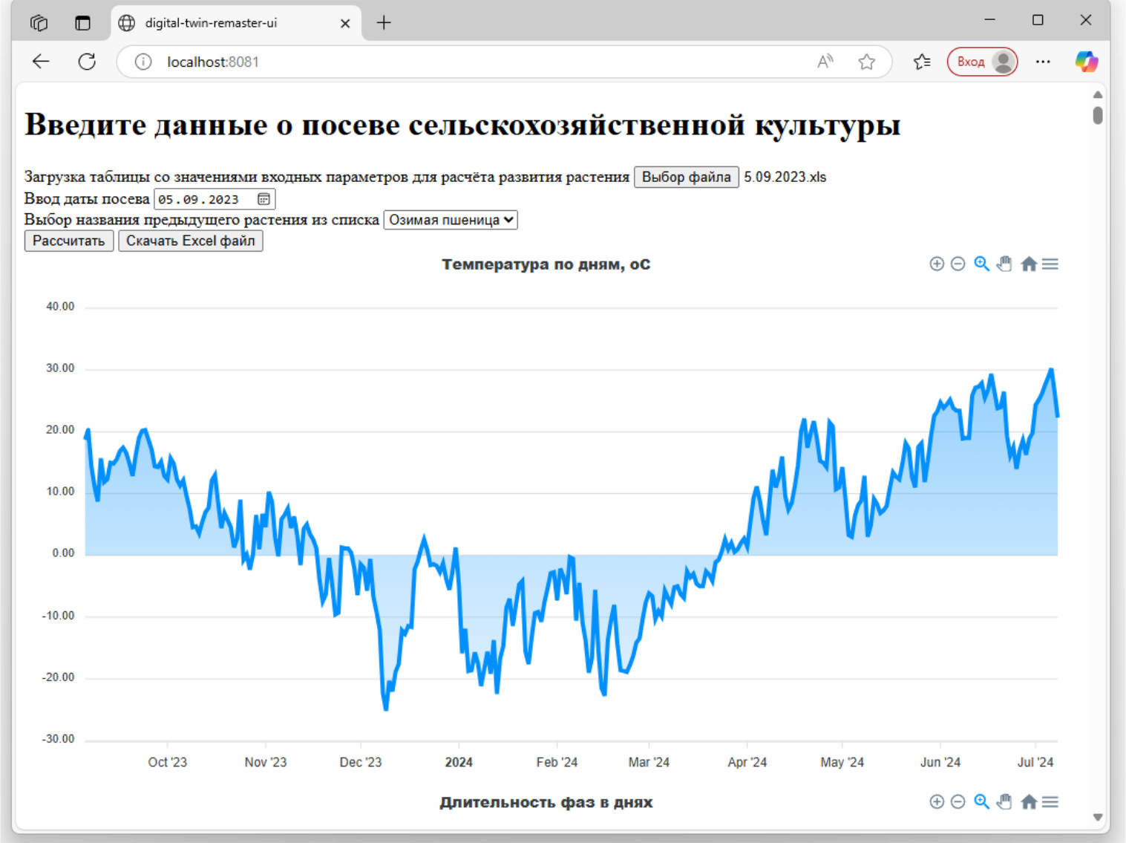Enable panning hand tool on temperature chart
This screenshot has width=1126, height=843.
click(x=1004, y=264)
